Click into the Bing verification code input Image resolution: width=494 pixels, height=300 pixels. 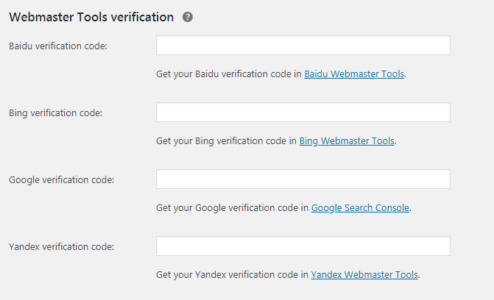(303, 113)
